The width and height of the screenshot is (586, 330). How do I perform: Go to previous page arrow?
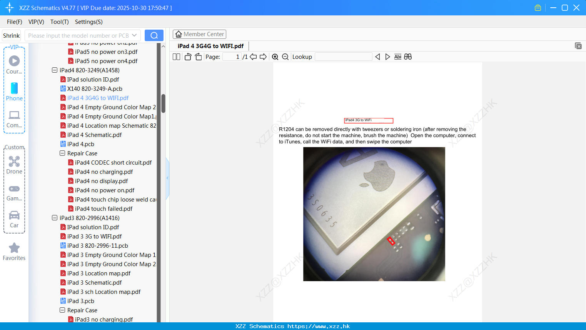coord(253,57)
